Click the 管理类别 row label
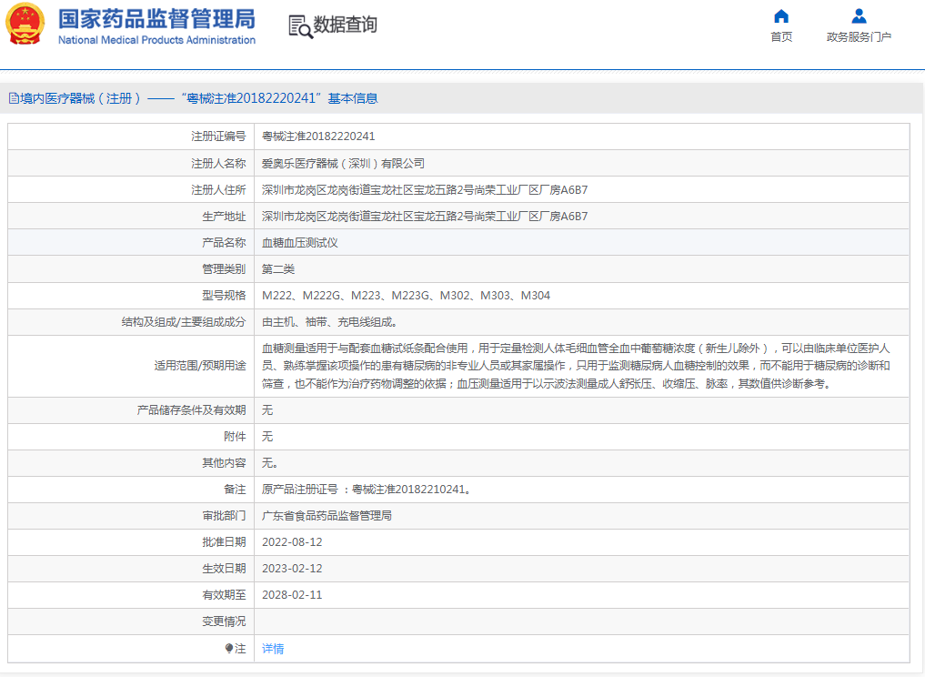The image size is (925, 677). (224, 269)
